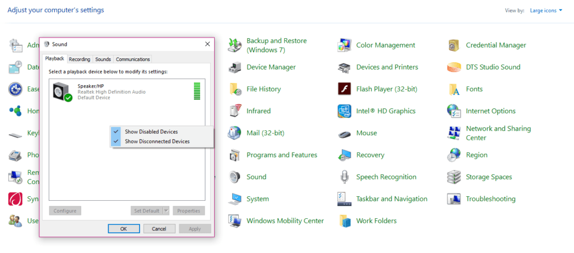Switch to the Recording tab
The image size is (574, 253).
[x=80, y=59]
